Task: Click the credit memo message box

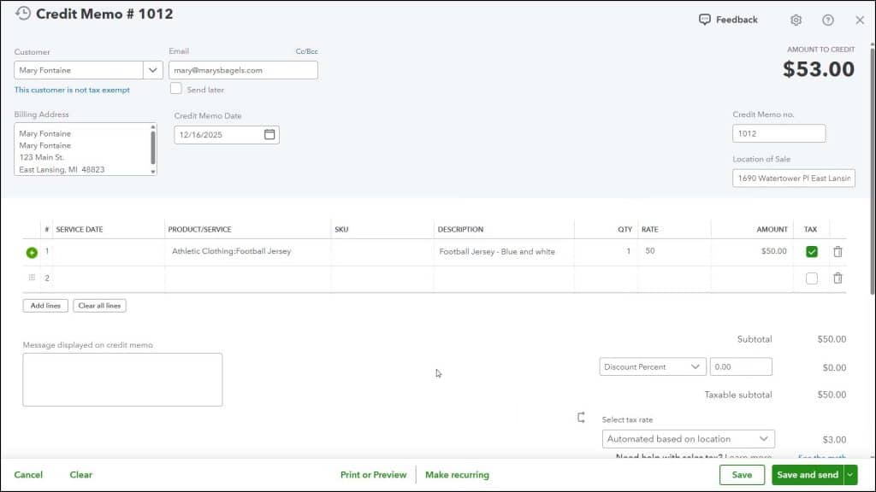Action: pos(122,379)
